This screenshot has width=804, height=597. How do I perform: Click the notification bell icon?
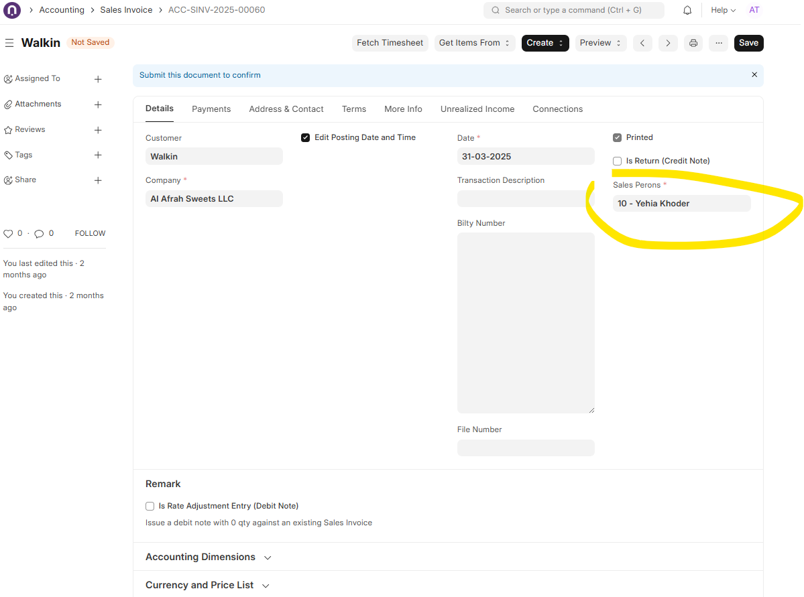click(687, 11)
